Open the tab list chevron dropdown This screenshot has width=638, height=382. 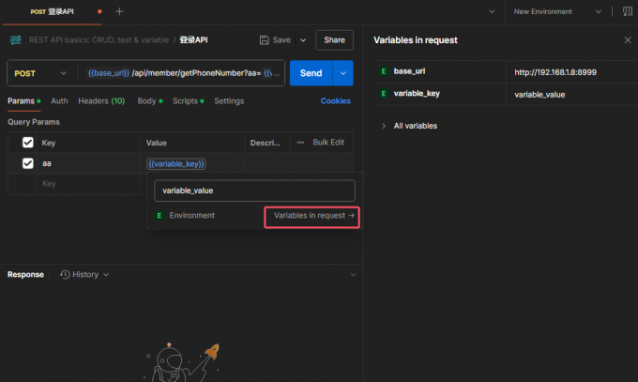[492, 11]
